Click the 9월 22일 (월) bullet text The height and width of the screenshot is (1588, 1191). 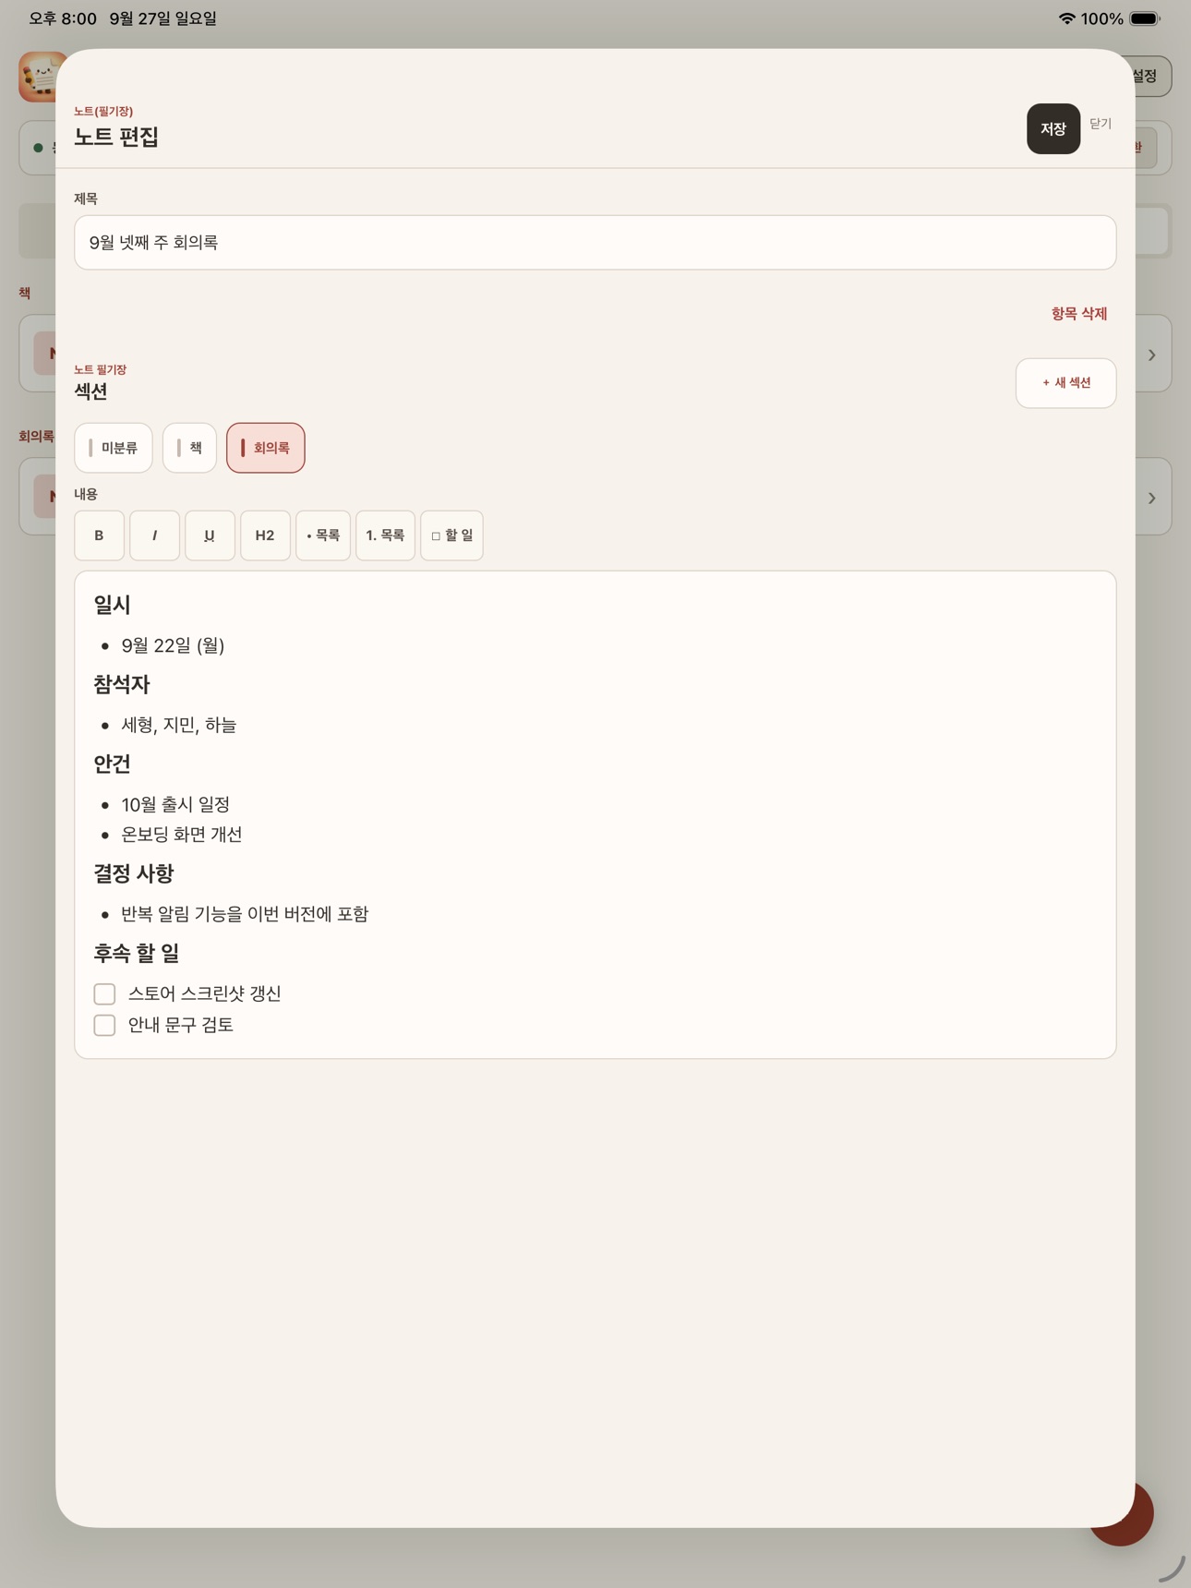pos(173,645)
